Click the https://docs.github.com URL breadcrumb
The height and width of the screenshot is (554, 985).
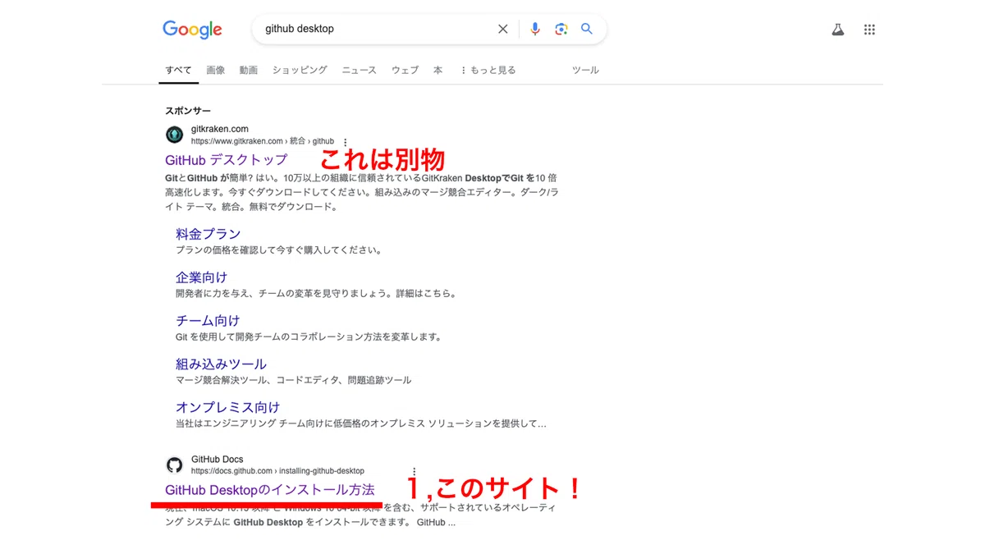coord(277,471)
